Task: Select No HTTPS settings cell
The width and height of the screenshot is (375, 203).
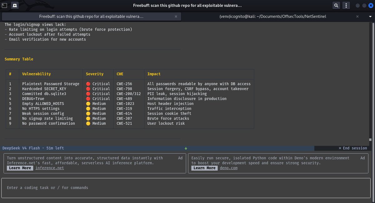Action: point(41,109)
